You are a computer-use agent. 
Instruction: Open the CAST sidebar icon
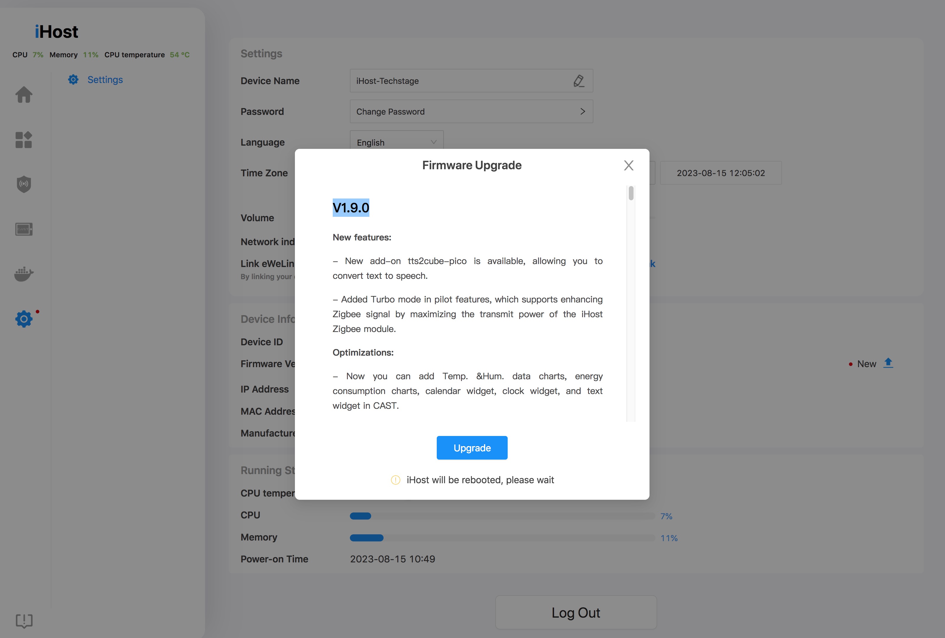tap(24, 229)
